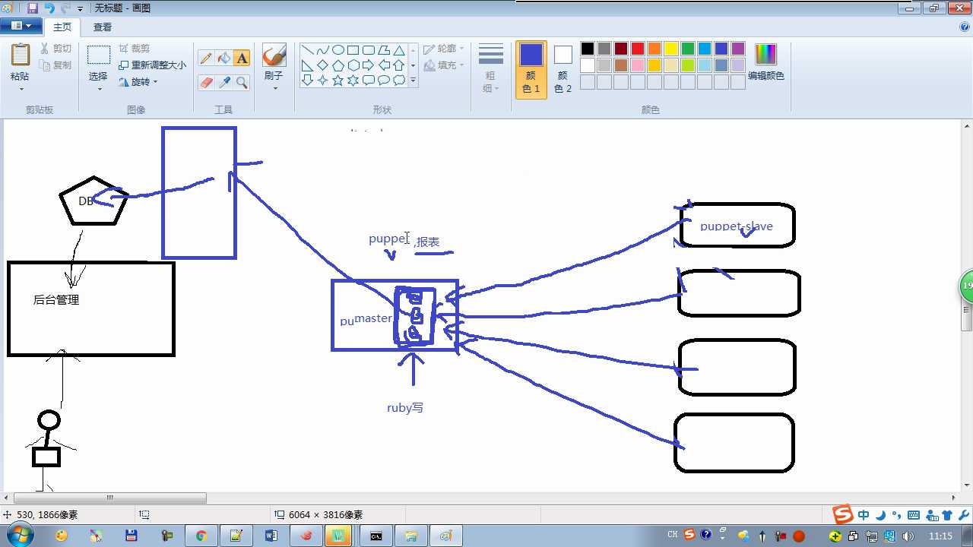Image resolution: width=973 pixels, height=547 pixels.
Task: Switch to the 查看 (View) tab
Action: (103, 27)
